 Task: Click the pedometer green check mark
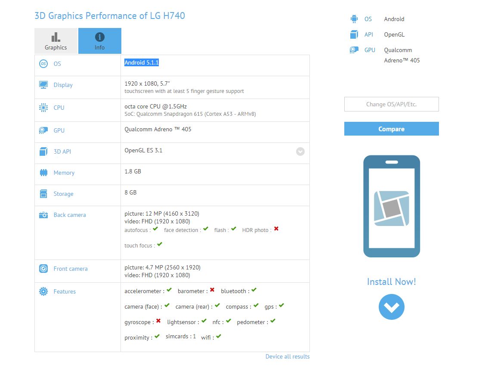pos(273,321)
